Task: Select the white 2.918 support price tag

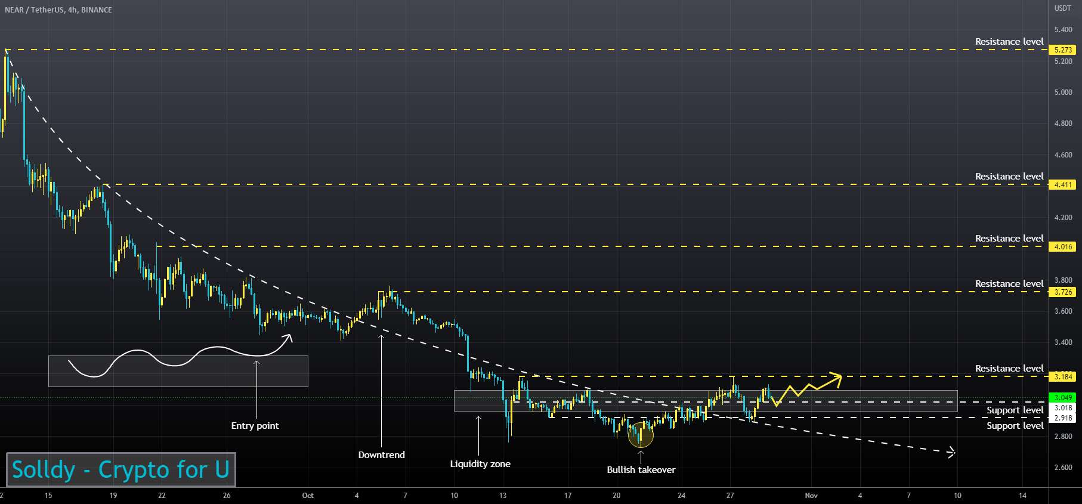Action: pos(1063,418)
